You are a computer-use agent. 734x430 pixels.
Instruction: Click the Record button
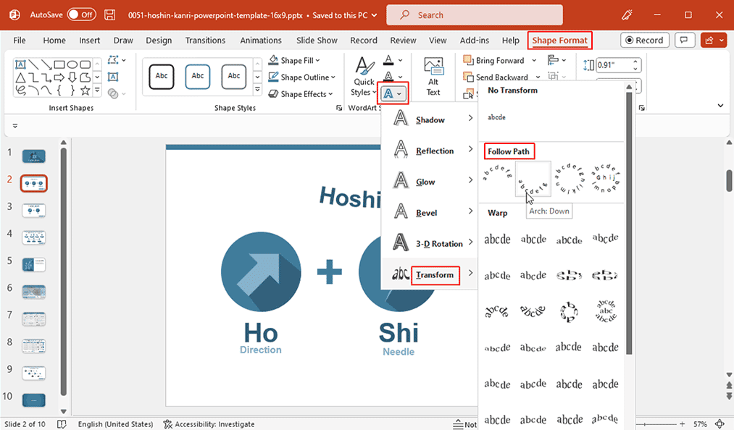(644, 40)
